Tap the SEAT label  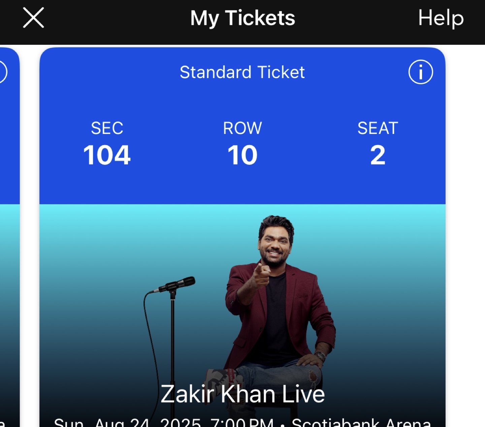point(378,128)
